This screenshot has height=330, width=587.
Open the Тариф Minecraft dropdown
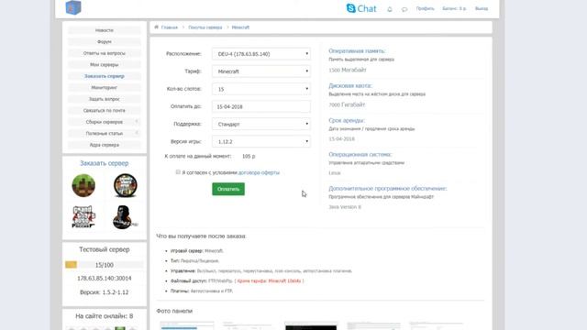tap(261, 71)
